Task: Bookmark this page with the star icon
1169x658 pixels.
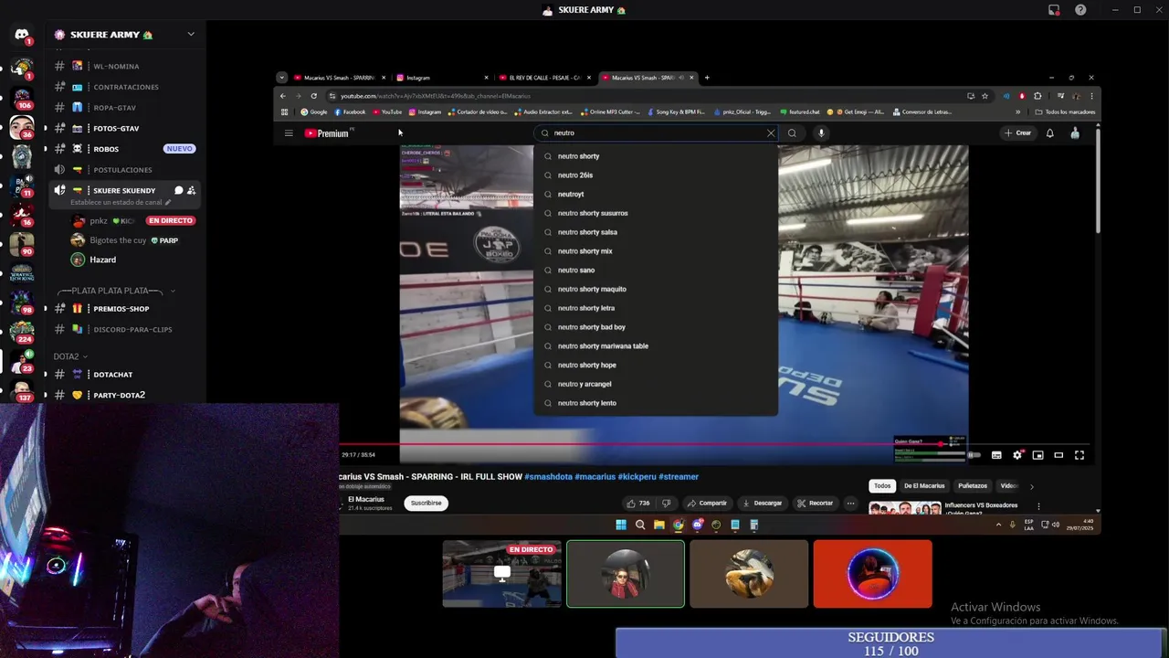Action: [985, 96]
